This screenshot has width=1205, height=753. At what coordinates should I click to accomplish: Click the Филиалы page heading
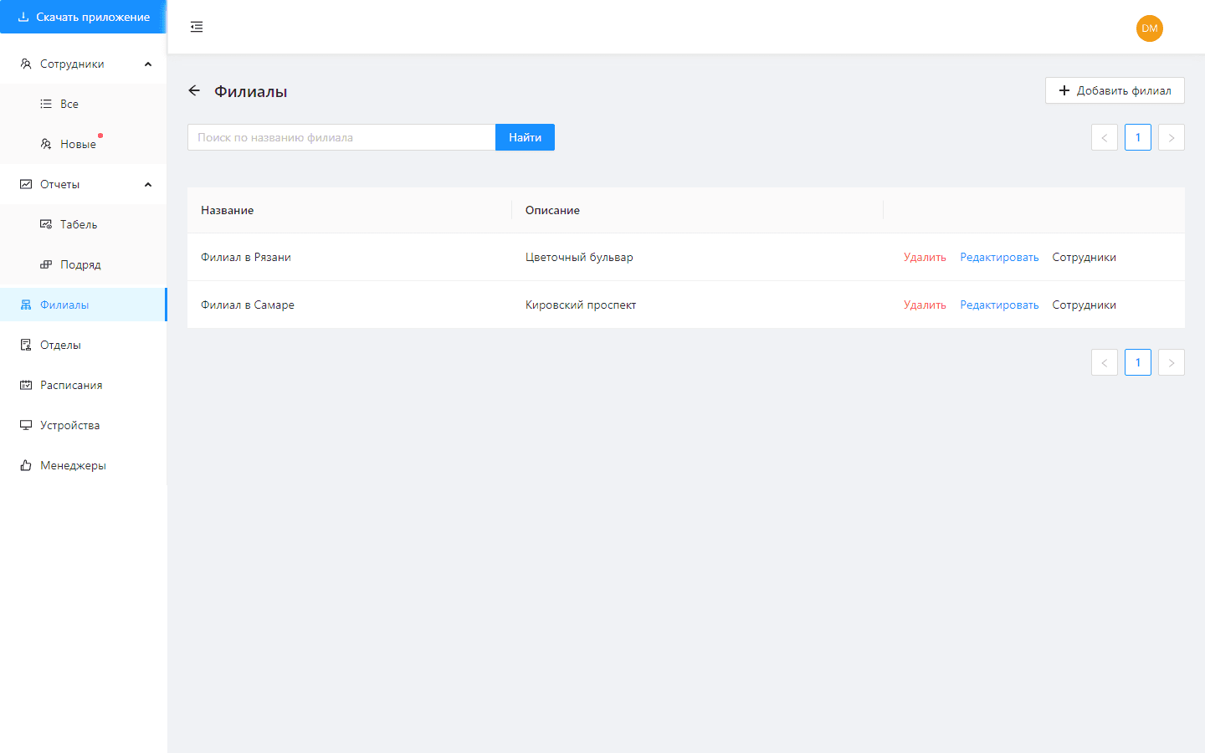click(250, 91)
